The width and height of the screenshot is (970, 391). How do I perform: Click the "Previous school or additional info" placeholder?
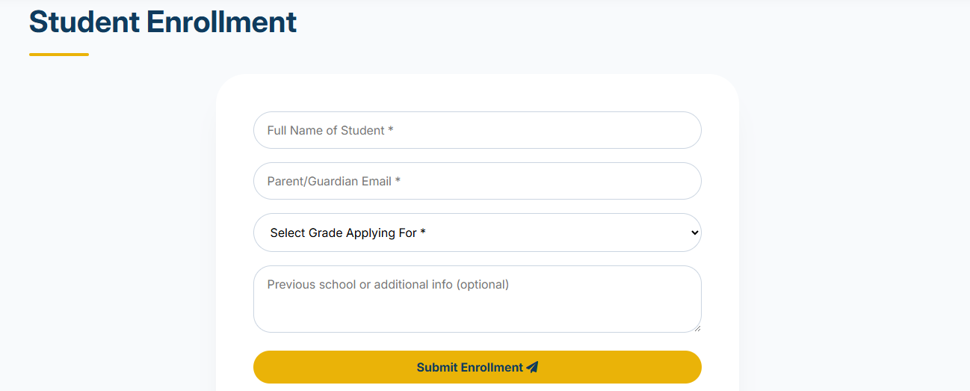click(x=387, y=284)
